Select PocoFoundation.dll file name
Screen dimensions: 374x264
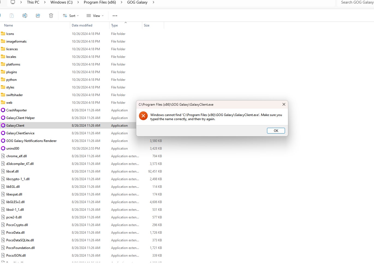point(20,248)
